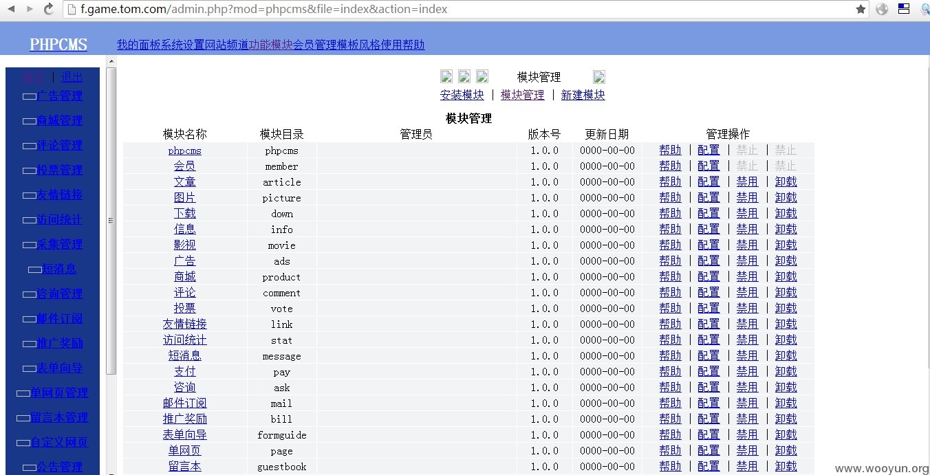
Task: Click the small icon beside 推广奖励 in sidebar
Action: click(30, 344)
